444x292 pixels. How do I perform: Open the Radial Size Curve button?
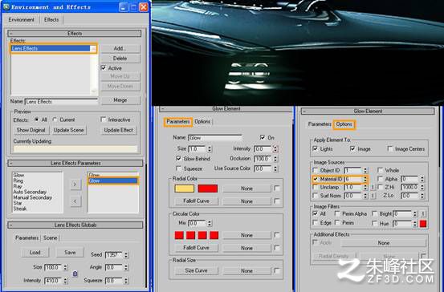click(x=196, y=271)
